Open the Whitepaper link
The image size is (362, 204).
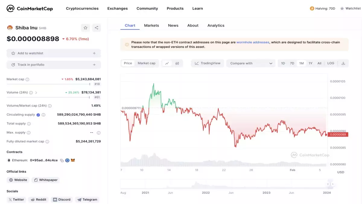[46, 180]
